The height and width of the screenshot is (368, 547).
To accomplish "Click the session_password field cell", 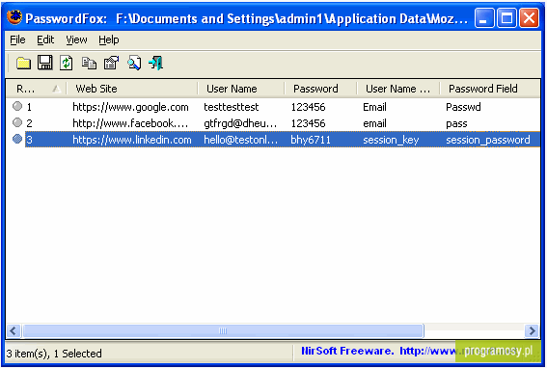I will (488, 140).
